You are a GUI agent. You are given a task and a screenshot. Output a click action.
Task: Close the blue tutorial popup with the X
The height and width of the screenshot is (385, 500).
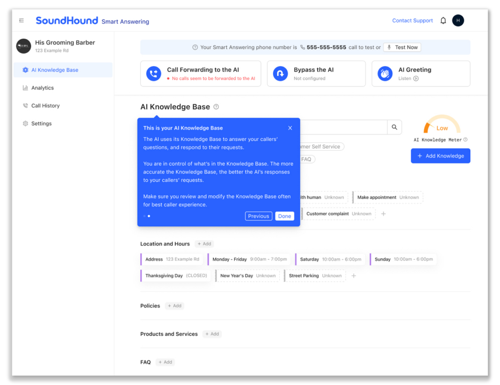click(290, 128)
